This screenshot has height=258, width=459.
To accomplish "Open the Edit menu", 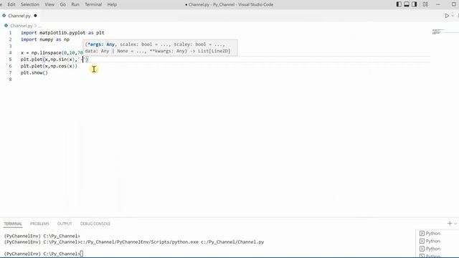I will pyautogui.click(x=11, y=4).
